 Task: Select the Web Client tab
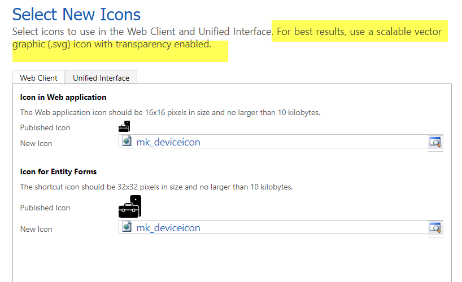(x=38, y=78)
